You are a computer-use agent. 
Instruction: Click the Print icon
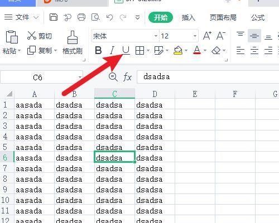(81, 17)
